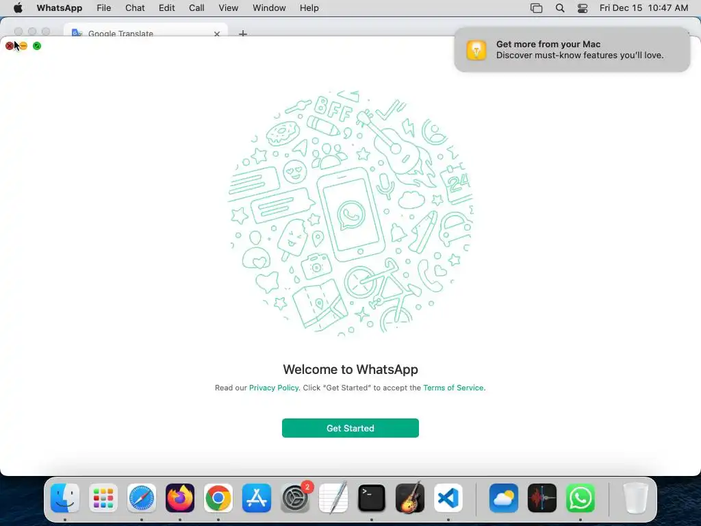Click the date and time clock
Screen dimensions: 701x526
point(643,8)
